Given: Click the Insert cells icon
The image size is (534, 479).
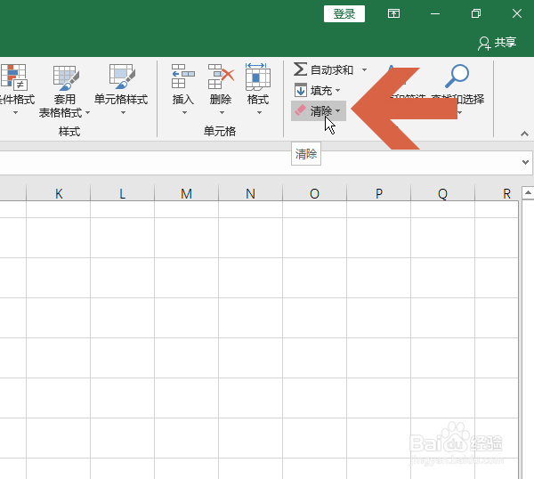Looking at the screenshot, I should [182, 77].
